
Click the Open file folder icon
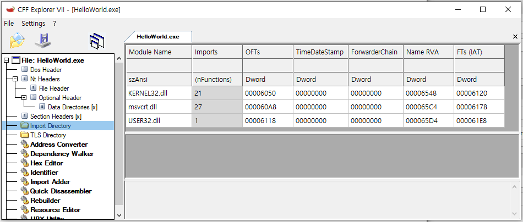pos(17,41)
